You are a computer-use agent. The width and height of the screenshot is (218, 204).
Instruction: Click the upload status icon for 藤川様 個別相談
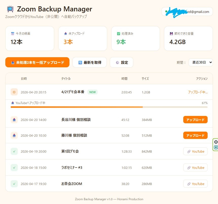[14, 135]
